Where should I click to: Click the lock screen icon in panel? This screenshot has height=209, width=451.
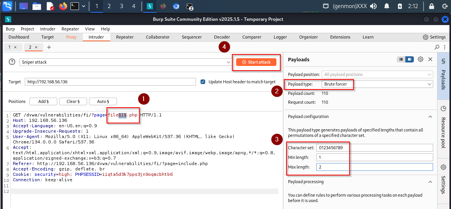(432, 6)
